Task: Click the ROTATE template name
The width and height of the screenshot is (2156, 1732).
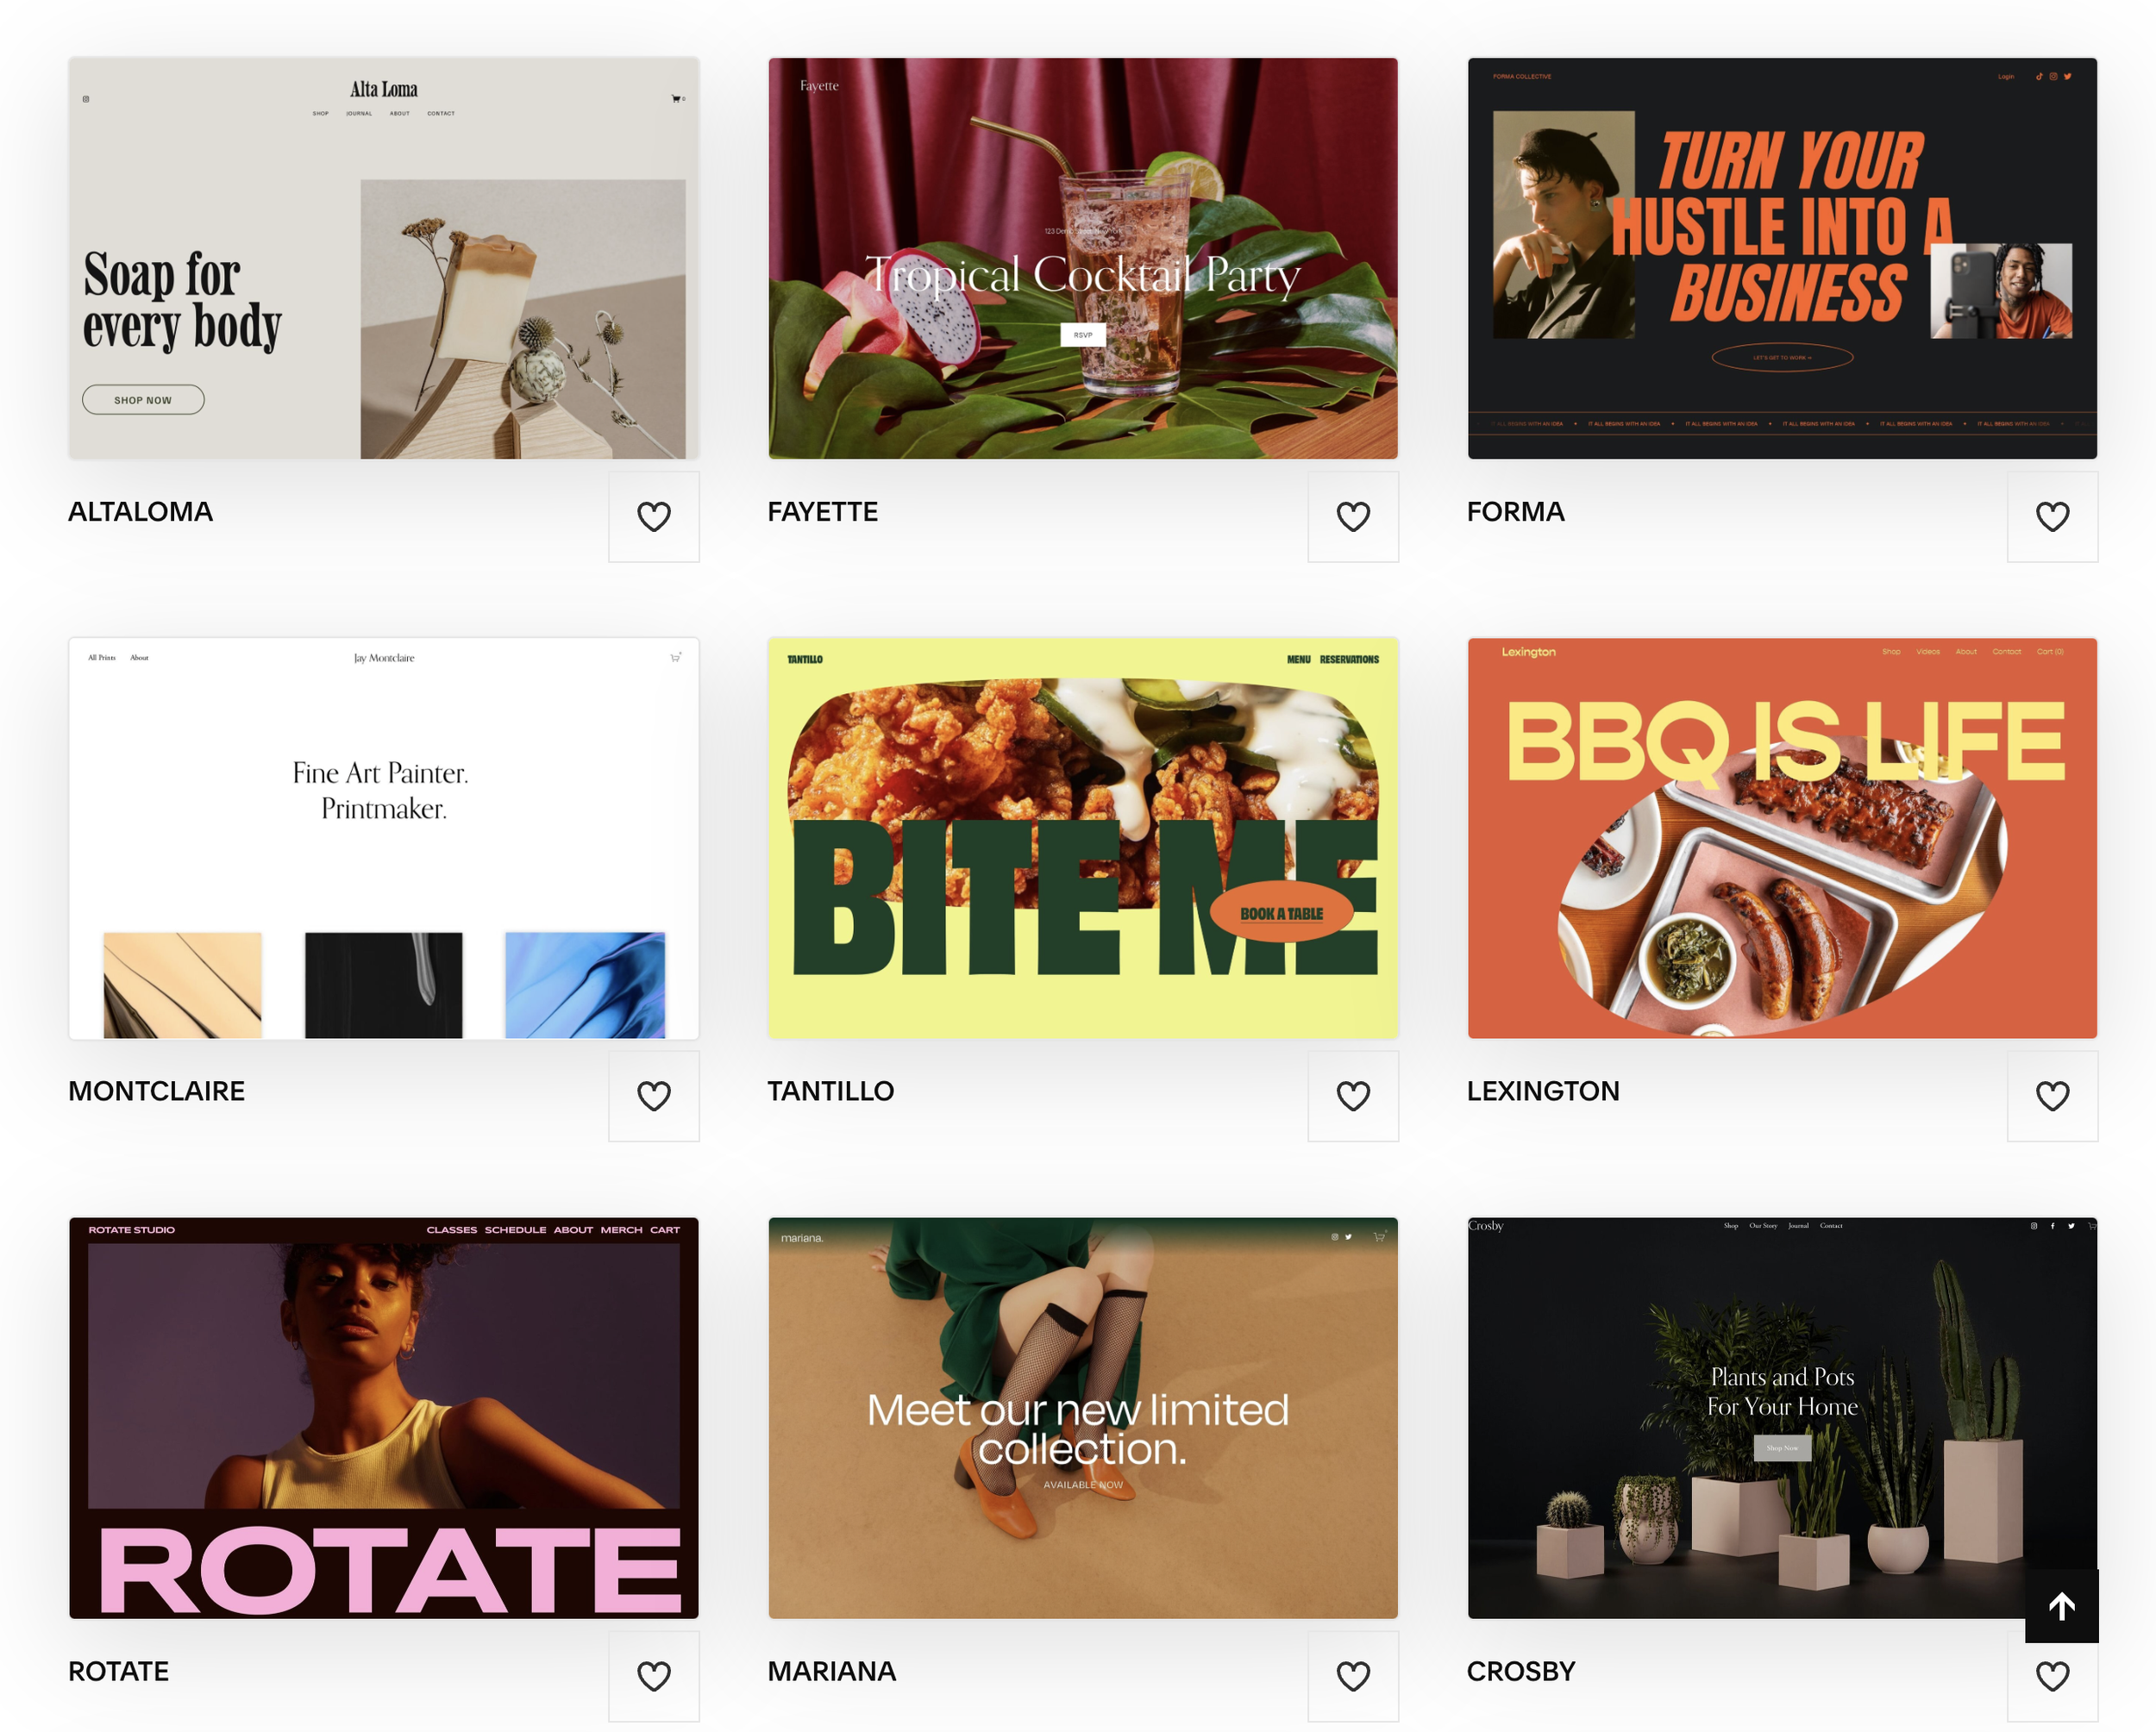Action: [x=118, y=1671]
